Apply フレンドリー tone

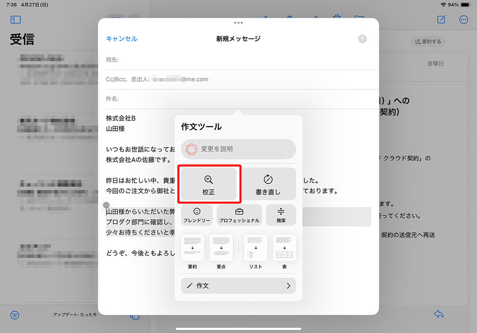tap(197, 215)
